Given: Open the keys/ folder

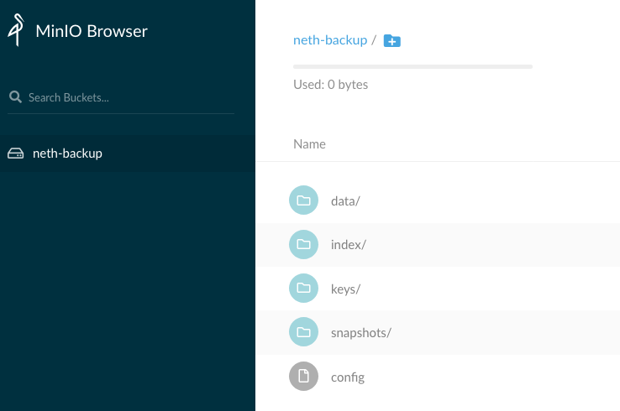Looking at the screenshot, I should pos(345,289).
